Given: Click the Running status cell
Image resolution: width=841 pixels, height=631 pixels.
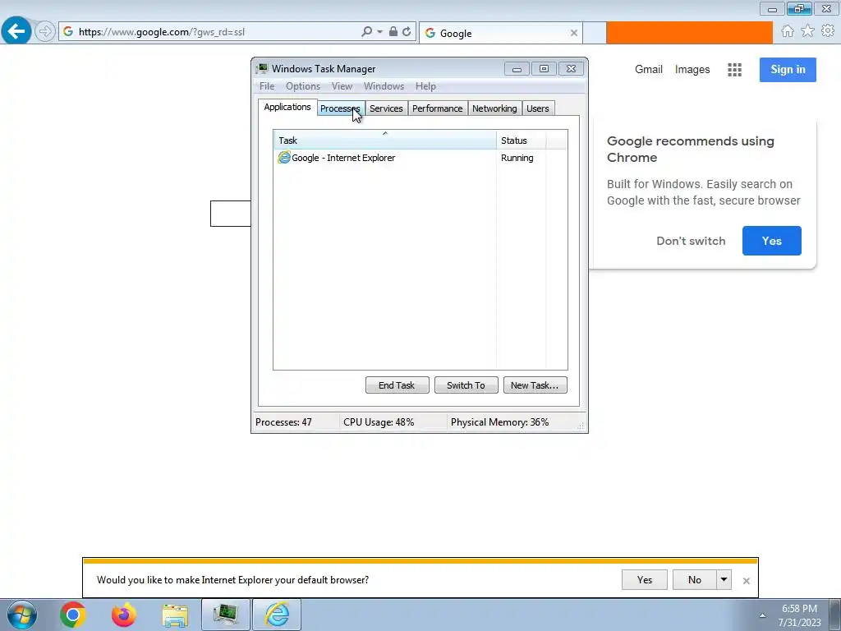Looking at the screenshot, I should coord(517,158).
